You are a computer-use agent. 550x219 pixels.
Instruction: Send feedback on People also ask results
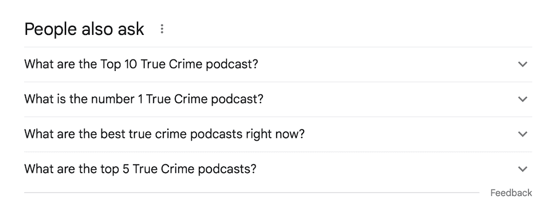coord(511,193)
